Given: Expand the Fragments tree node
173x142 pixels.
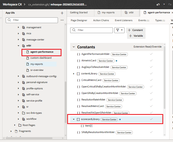Looking at the screenshot, I should tap(11, 131).
